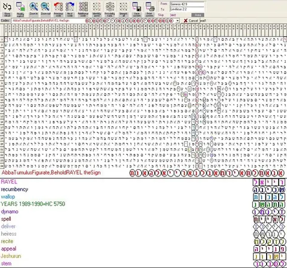This screenshot has height=268, width=287.
Task: Select the YEARS 1989-1990=HC 5750 entry
Action: 33,204
